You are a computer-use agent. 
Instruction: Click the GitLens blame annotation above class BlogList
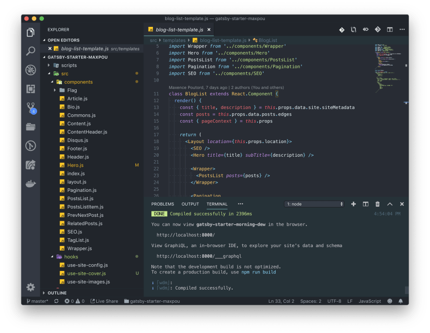(x=226, y=87)
